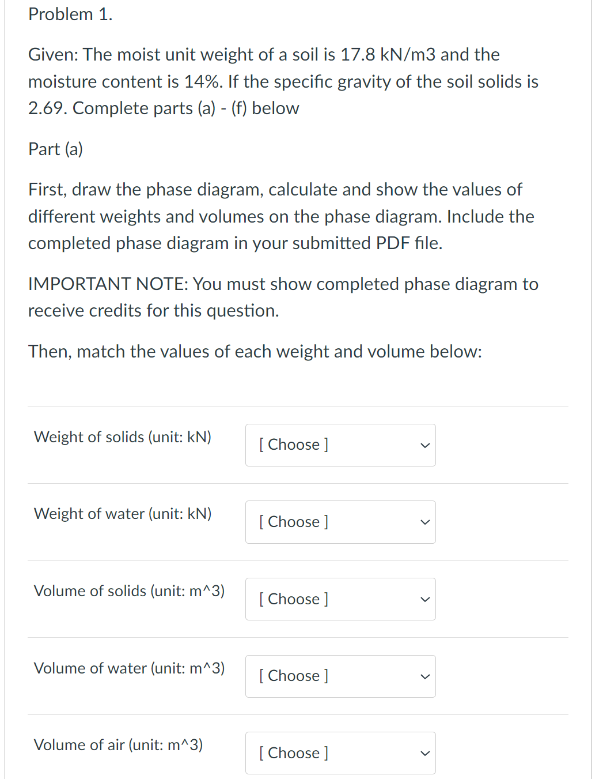Image resolution: width=603 pixels, height=779 pixels.
Task: Open the Volume of water dropdown
Action: [340, 676]
